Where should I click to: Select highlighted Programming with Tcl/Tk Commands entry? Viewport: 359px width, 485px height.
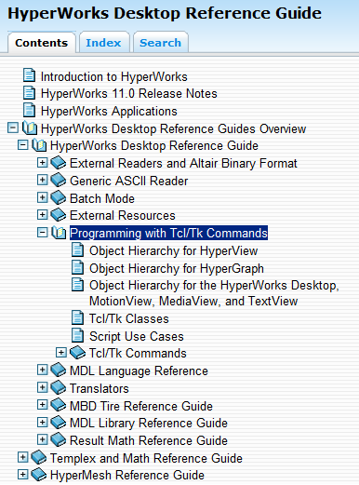coord(168,233)
